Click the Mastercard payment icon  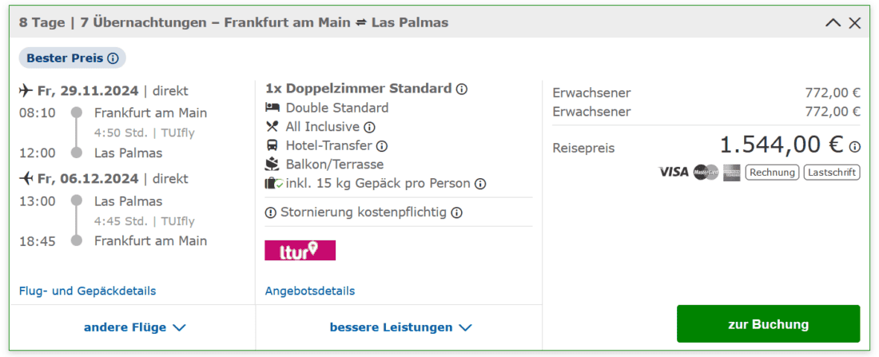coord(706,172)
